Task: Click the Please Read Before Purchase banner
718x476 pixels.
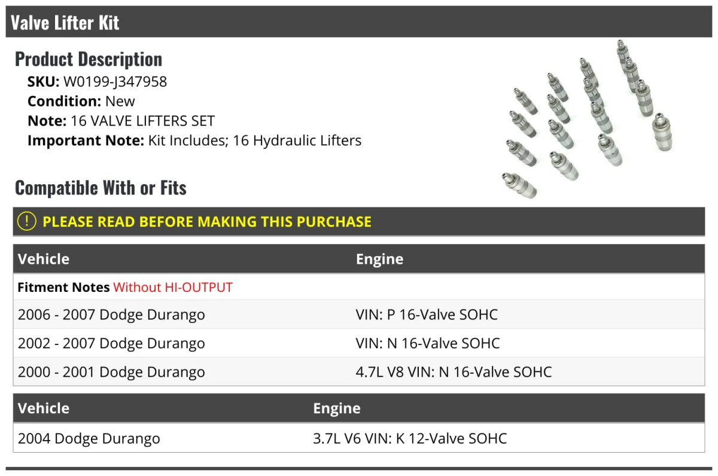Action: 207,222
